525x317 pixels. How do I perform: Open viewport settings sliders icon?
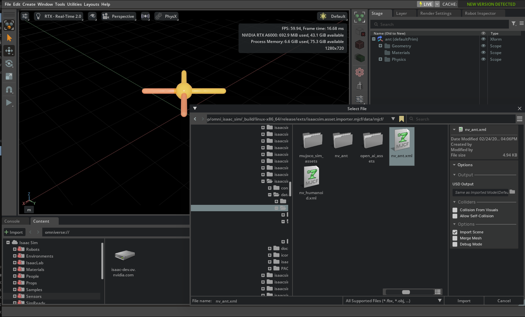pyautogui.click(x=25, y=16)
